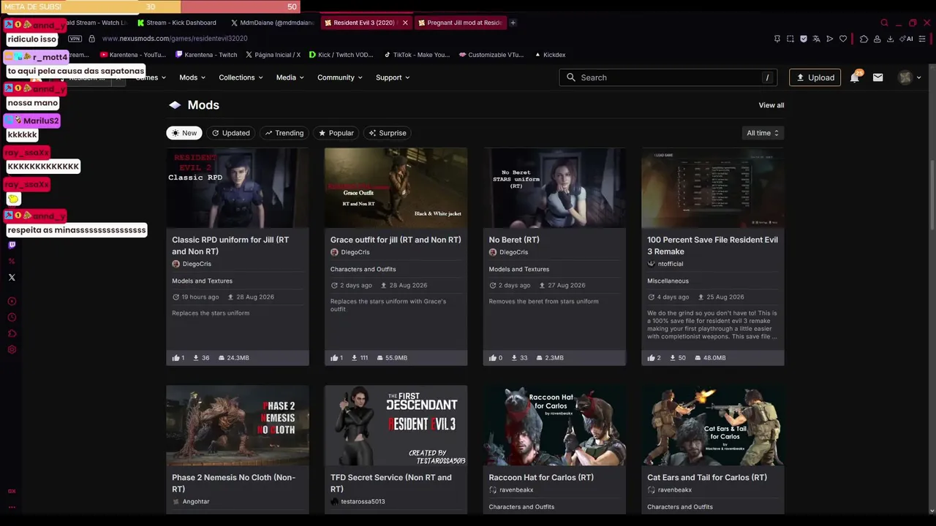Open the sidebar player icon

click(x=12, y=302)
